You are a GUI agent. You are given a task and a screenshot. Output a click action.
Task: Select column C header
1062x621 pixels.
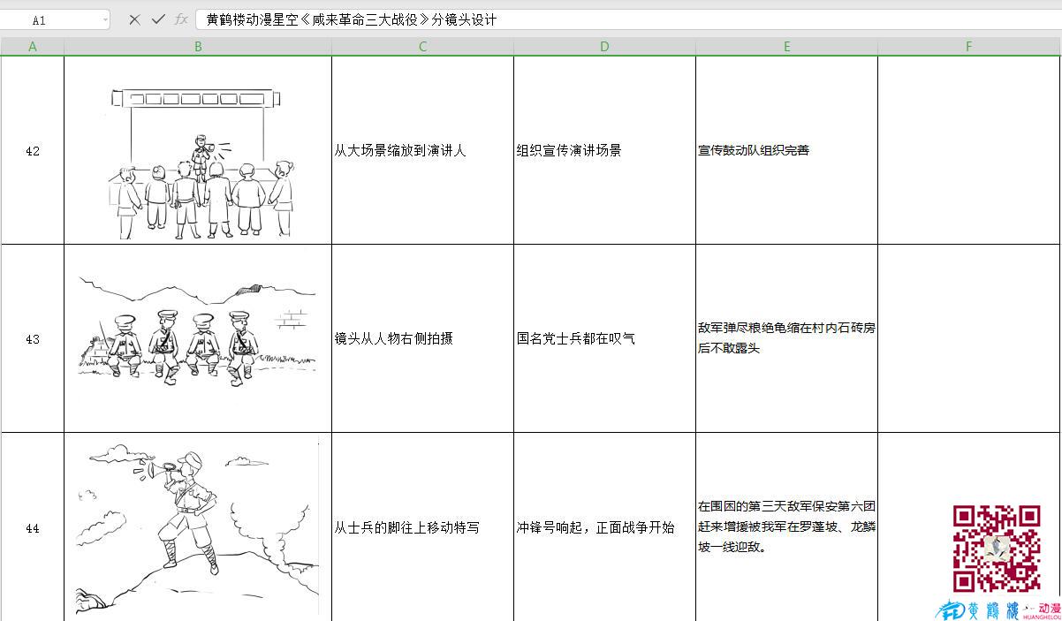tap(422, 47)
